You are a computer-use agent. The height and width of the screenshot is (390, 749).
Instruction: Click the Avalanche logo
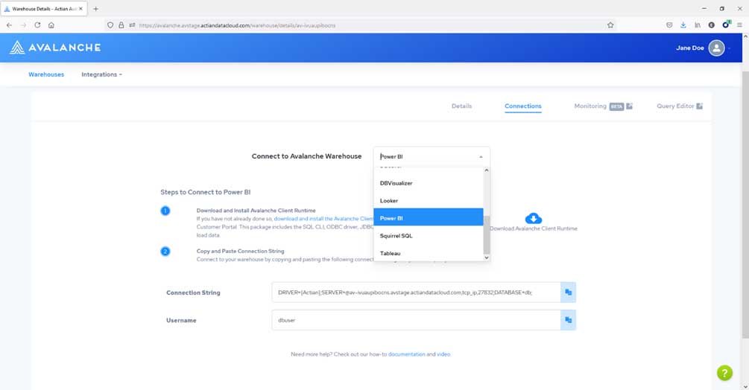tap(55, 47)
